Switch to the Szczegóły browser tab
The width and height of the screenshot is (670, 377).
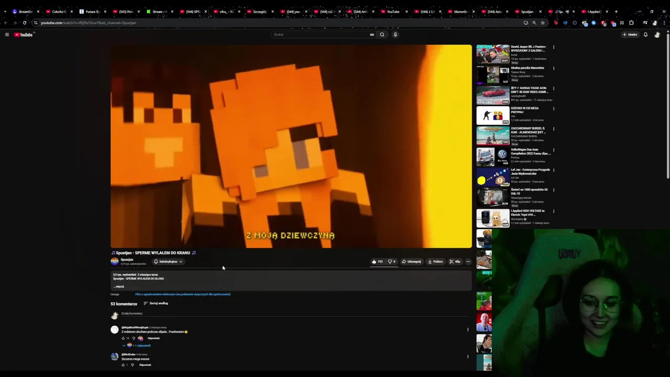[260, 12]
